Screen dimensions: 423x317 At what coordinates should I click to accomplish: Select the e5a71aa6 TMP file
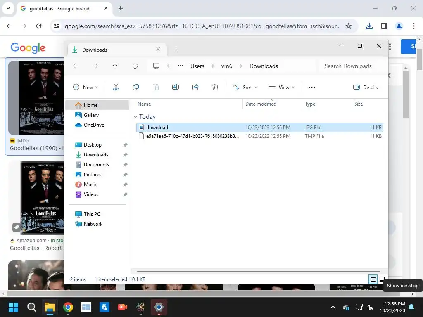pos(260,136)
